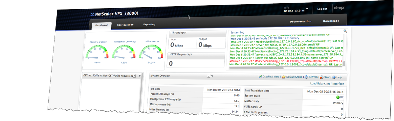Click the Refresh link in System Overview
394x121 pixels.
coord(313,77)
